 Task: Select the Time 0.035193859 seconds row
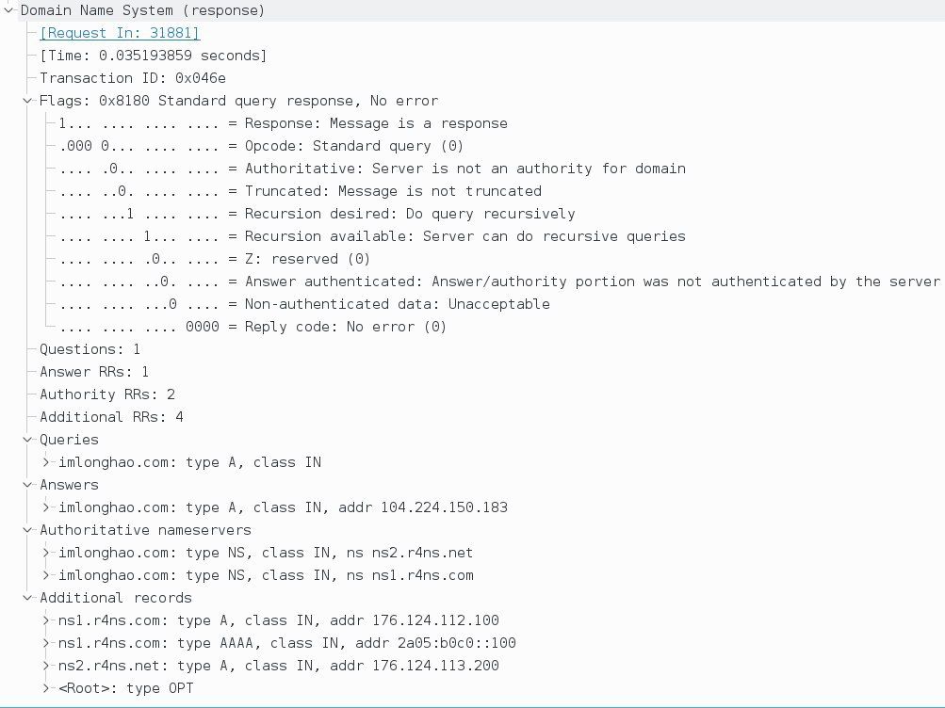tap(153, 56)
